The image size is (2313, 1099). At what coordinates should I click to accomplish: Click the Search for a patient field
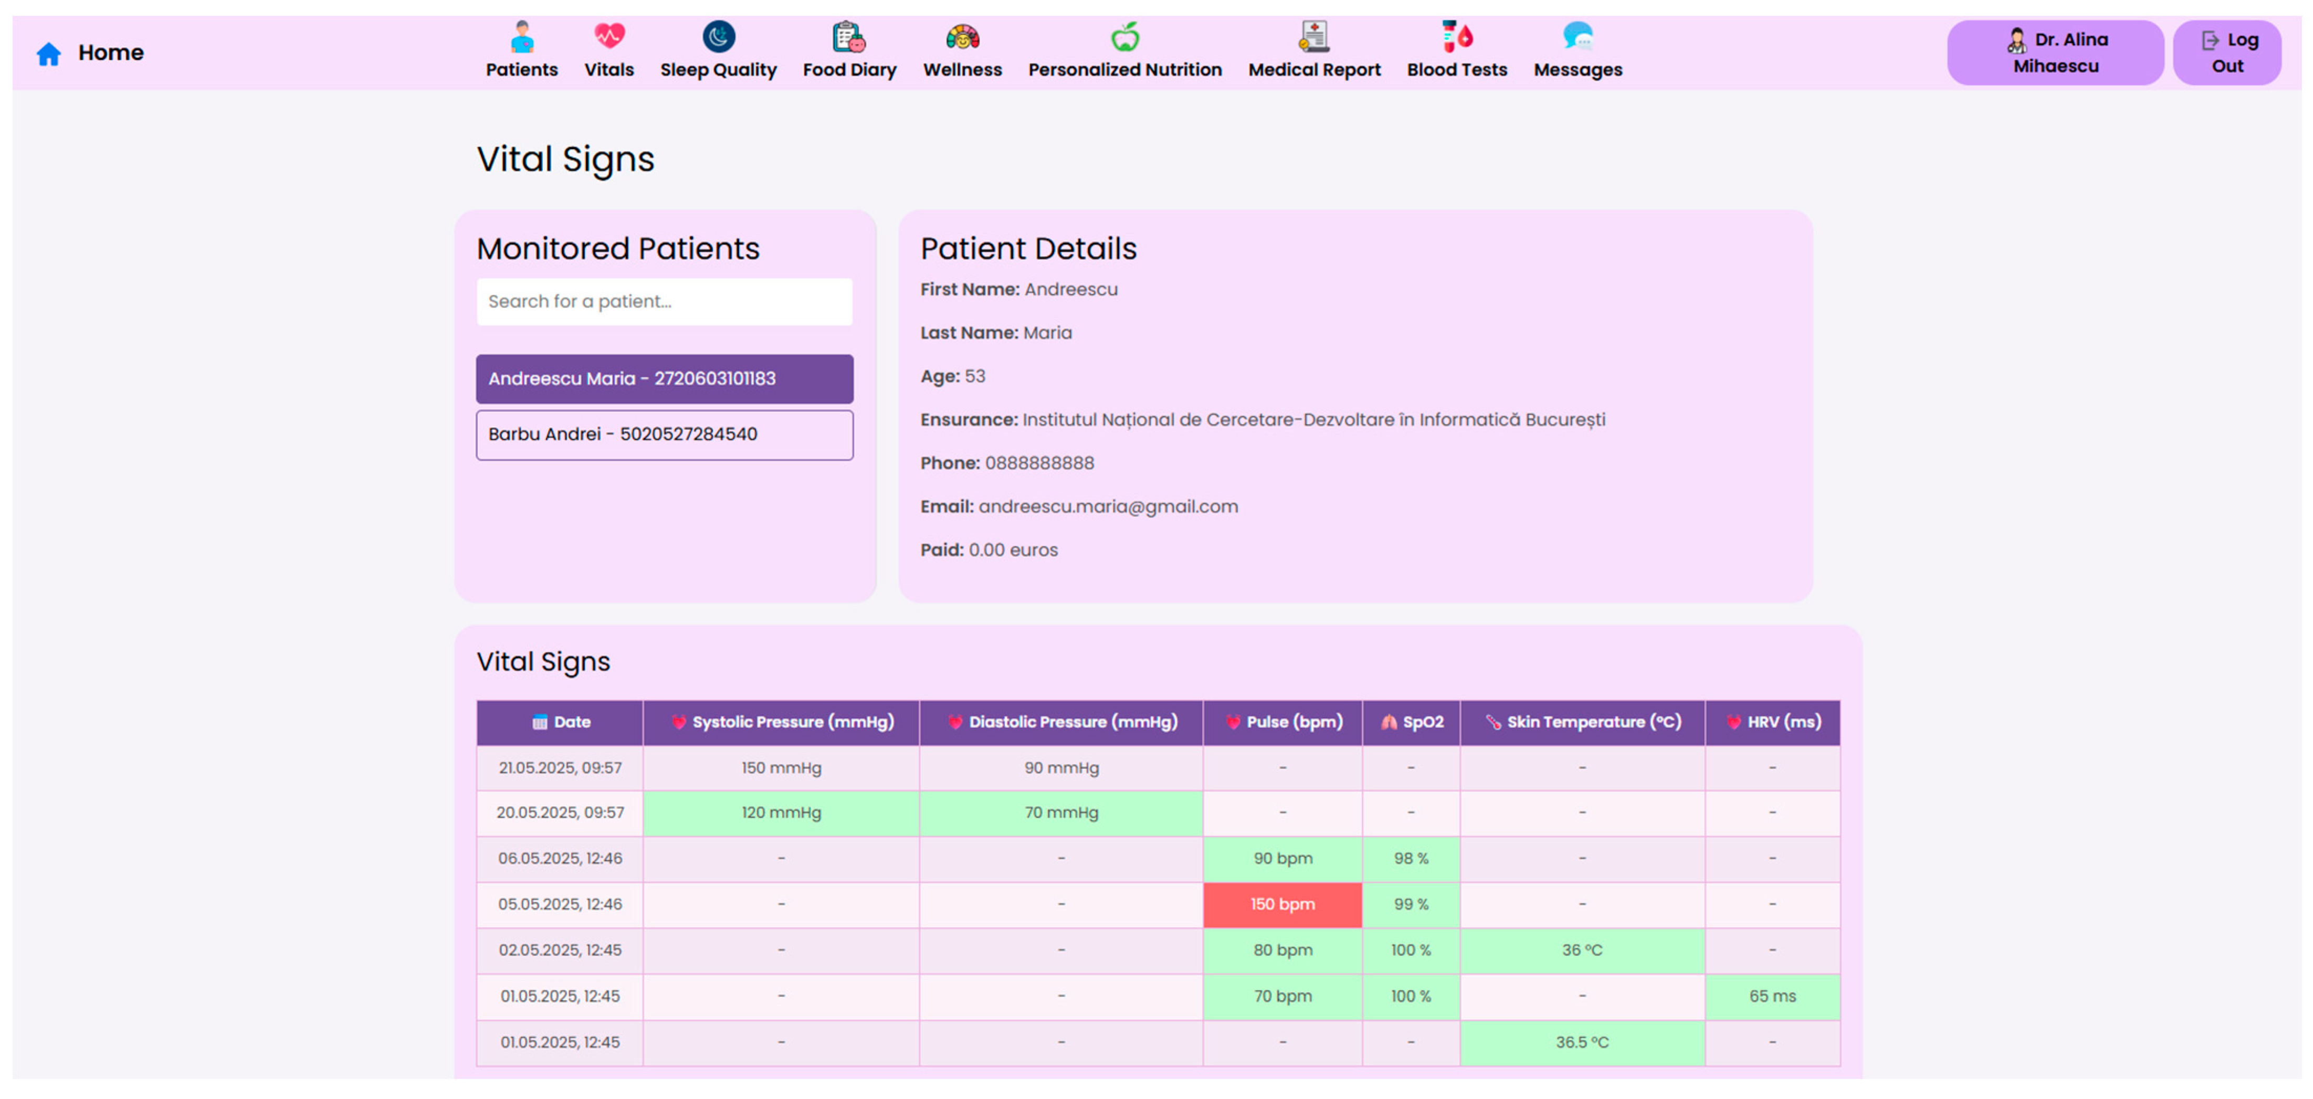click(x=664, y=302)
